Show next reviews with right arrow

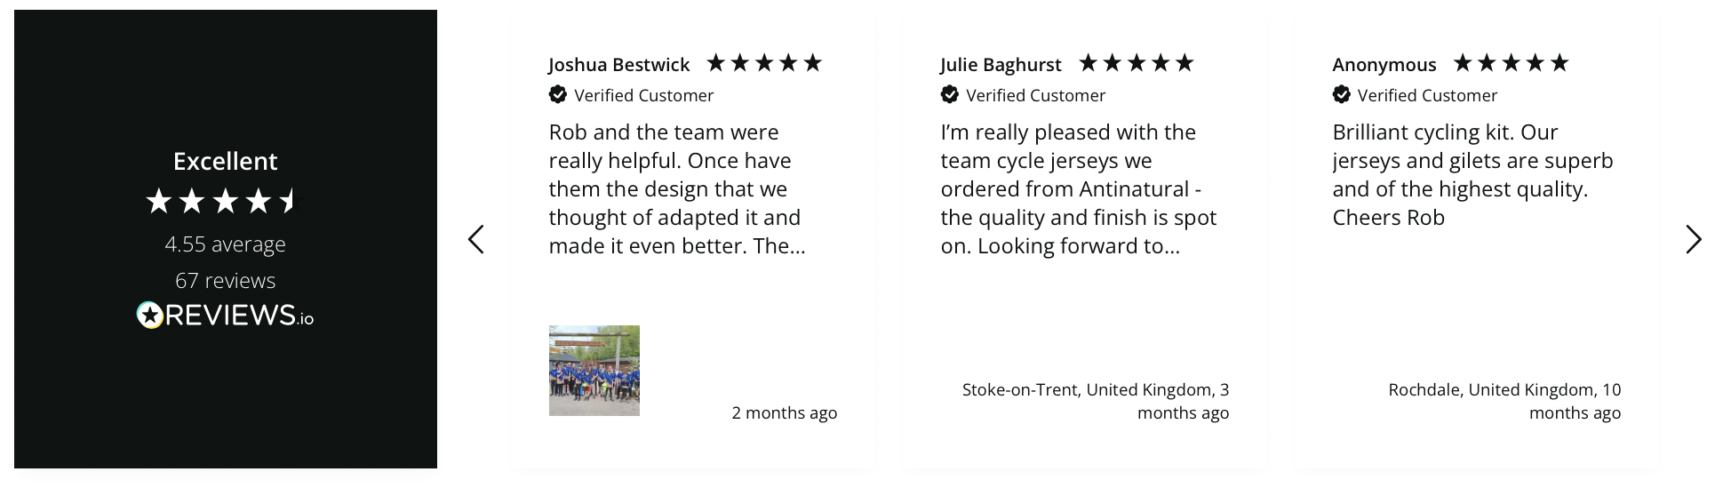click(1693, 239)
